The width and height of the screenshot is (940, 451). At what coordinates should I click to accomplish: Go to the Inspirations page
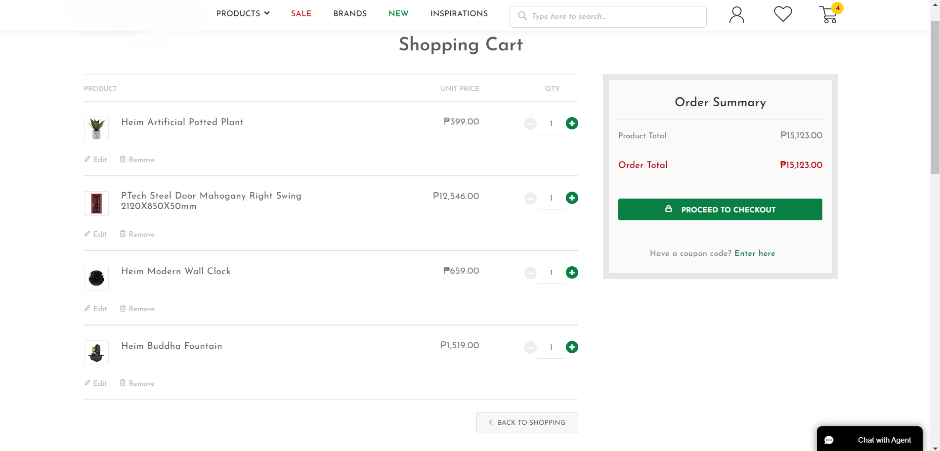(x=459, y=13)
